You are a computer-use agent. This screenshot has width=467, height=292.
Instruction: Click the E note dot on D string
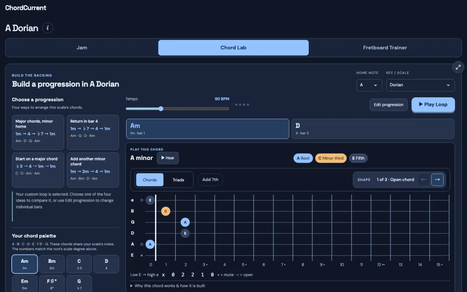coord(185,233)
